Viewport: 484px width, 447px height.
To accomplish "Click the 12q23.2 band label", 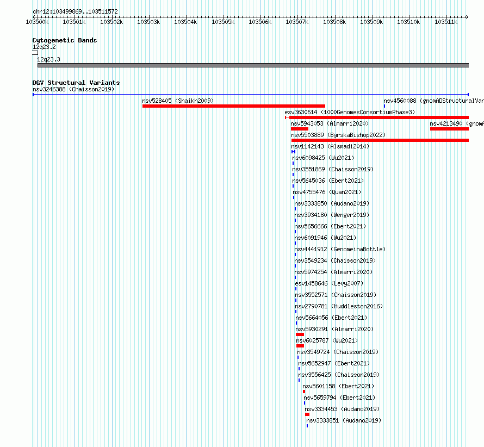I will pyautogui.click(x=44, y=47).
